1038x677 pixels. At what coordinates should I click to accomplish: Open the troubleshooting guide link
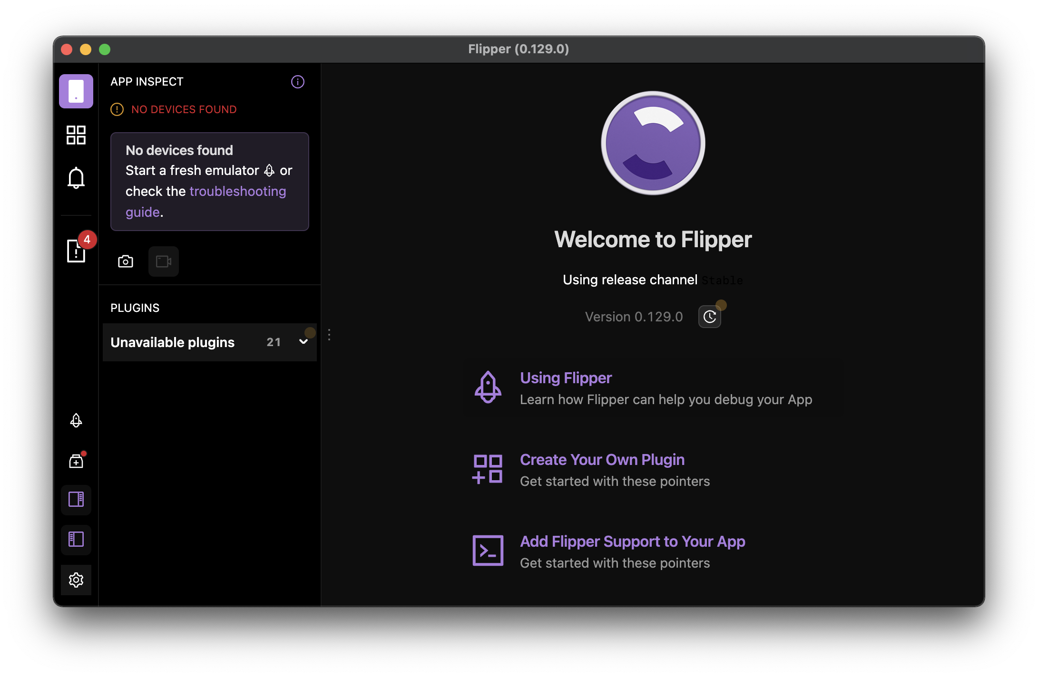(x=237, y=192)
